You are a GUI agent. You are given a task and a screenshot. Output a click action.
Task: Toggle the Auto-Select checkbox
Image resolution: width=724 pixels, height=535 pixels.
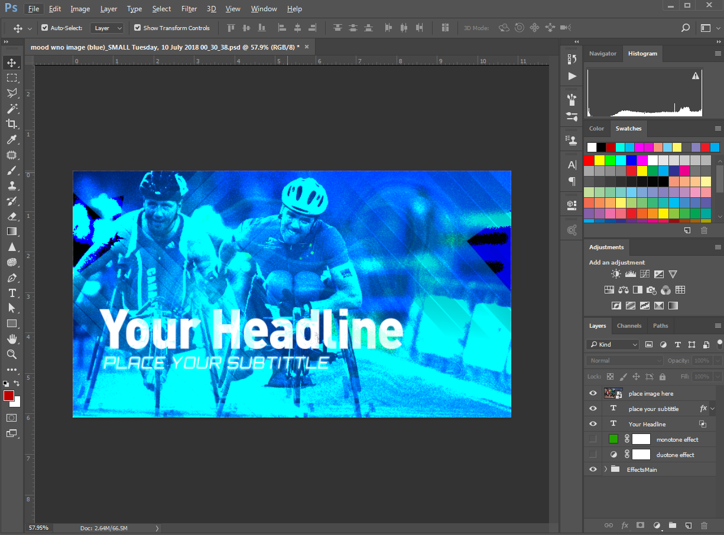(44, 28)
